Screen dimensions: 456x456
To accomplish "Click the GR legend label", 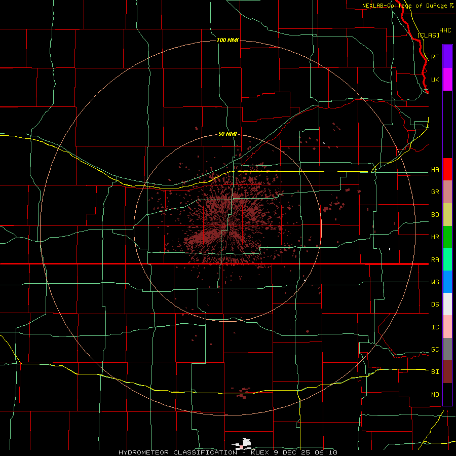I will click(435, 192).
